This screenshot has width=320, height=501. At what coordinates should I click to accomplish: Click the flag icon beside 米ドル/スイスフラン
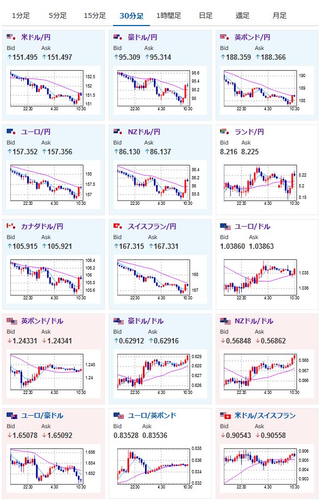(x=225, y=415)
